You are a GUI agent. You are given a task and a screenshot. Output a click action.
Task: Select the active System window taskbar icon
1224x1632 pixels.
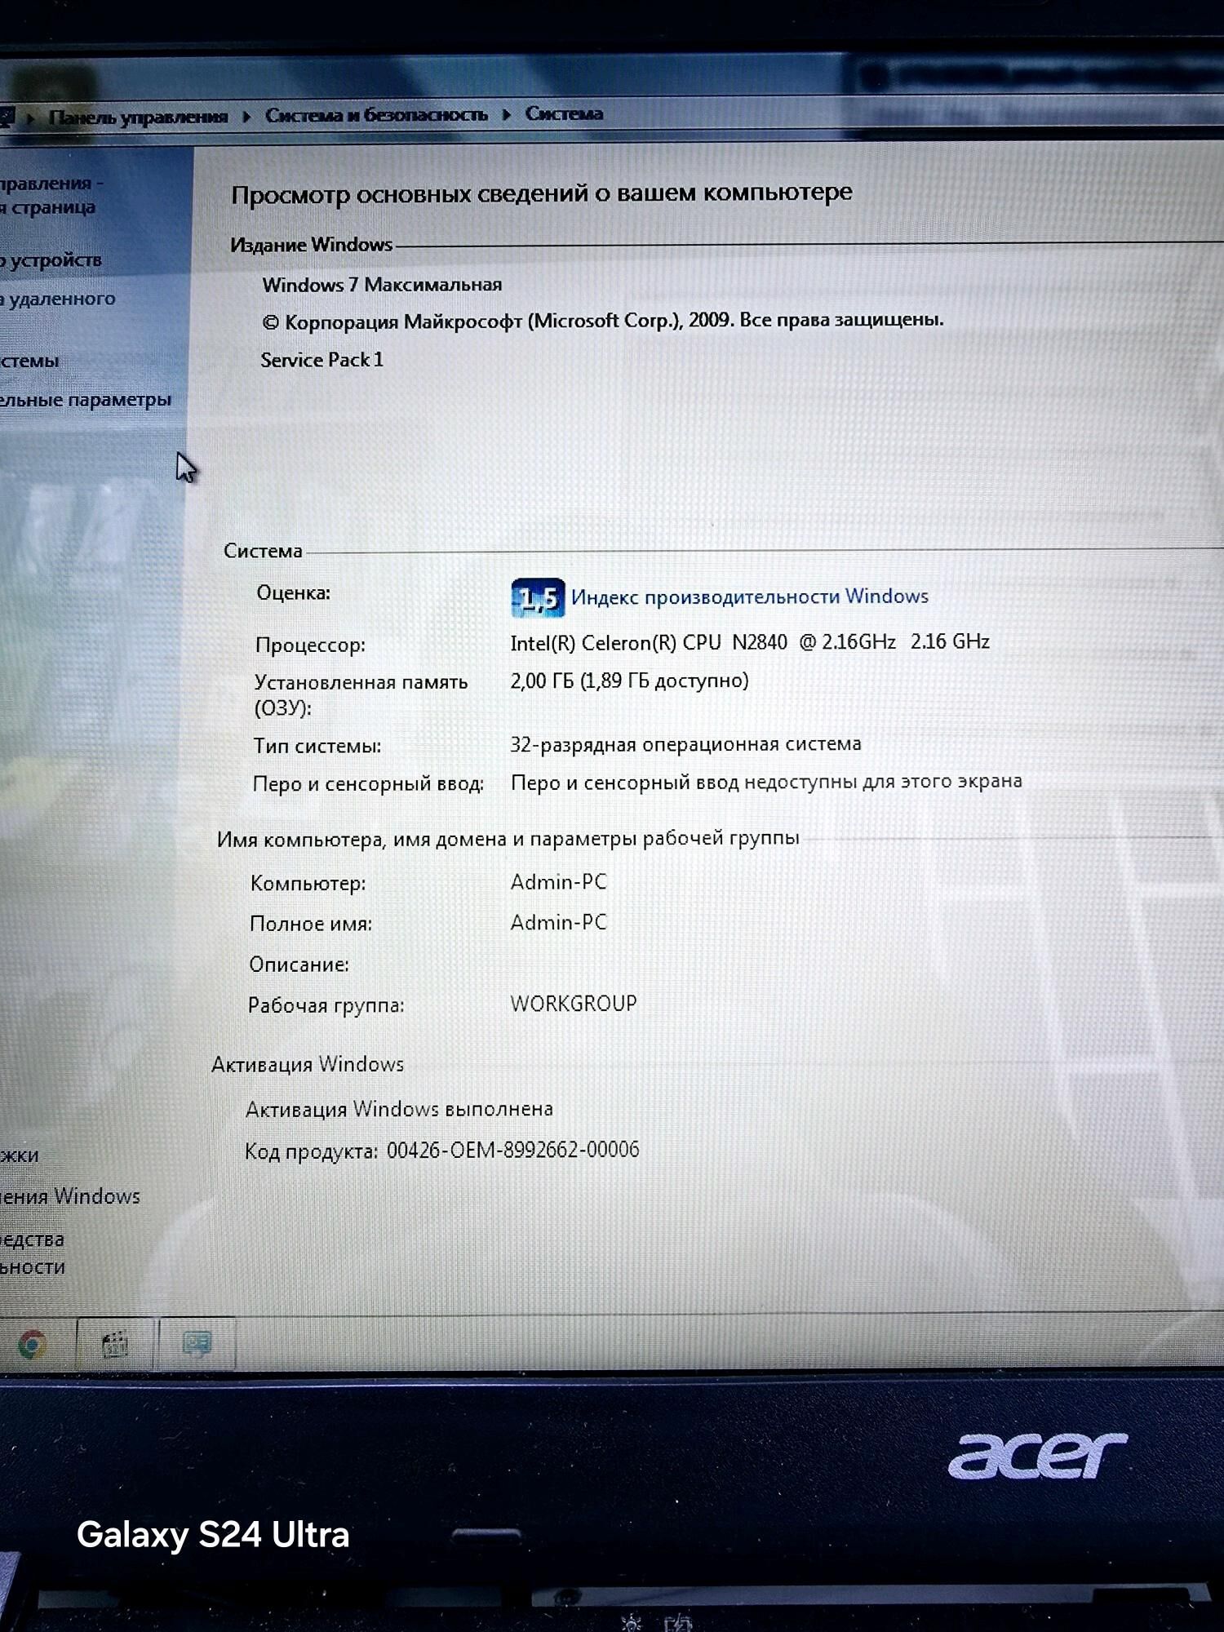coord(197,1343)
